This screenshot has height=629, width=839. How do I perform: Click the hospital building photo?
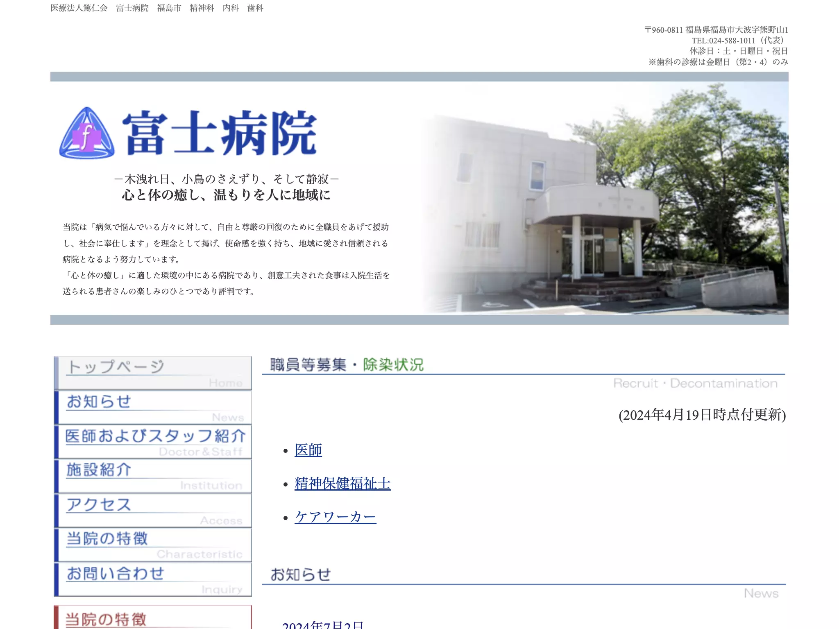tap(605, 198)
